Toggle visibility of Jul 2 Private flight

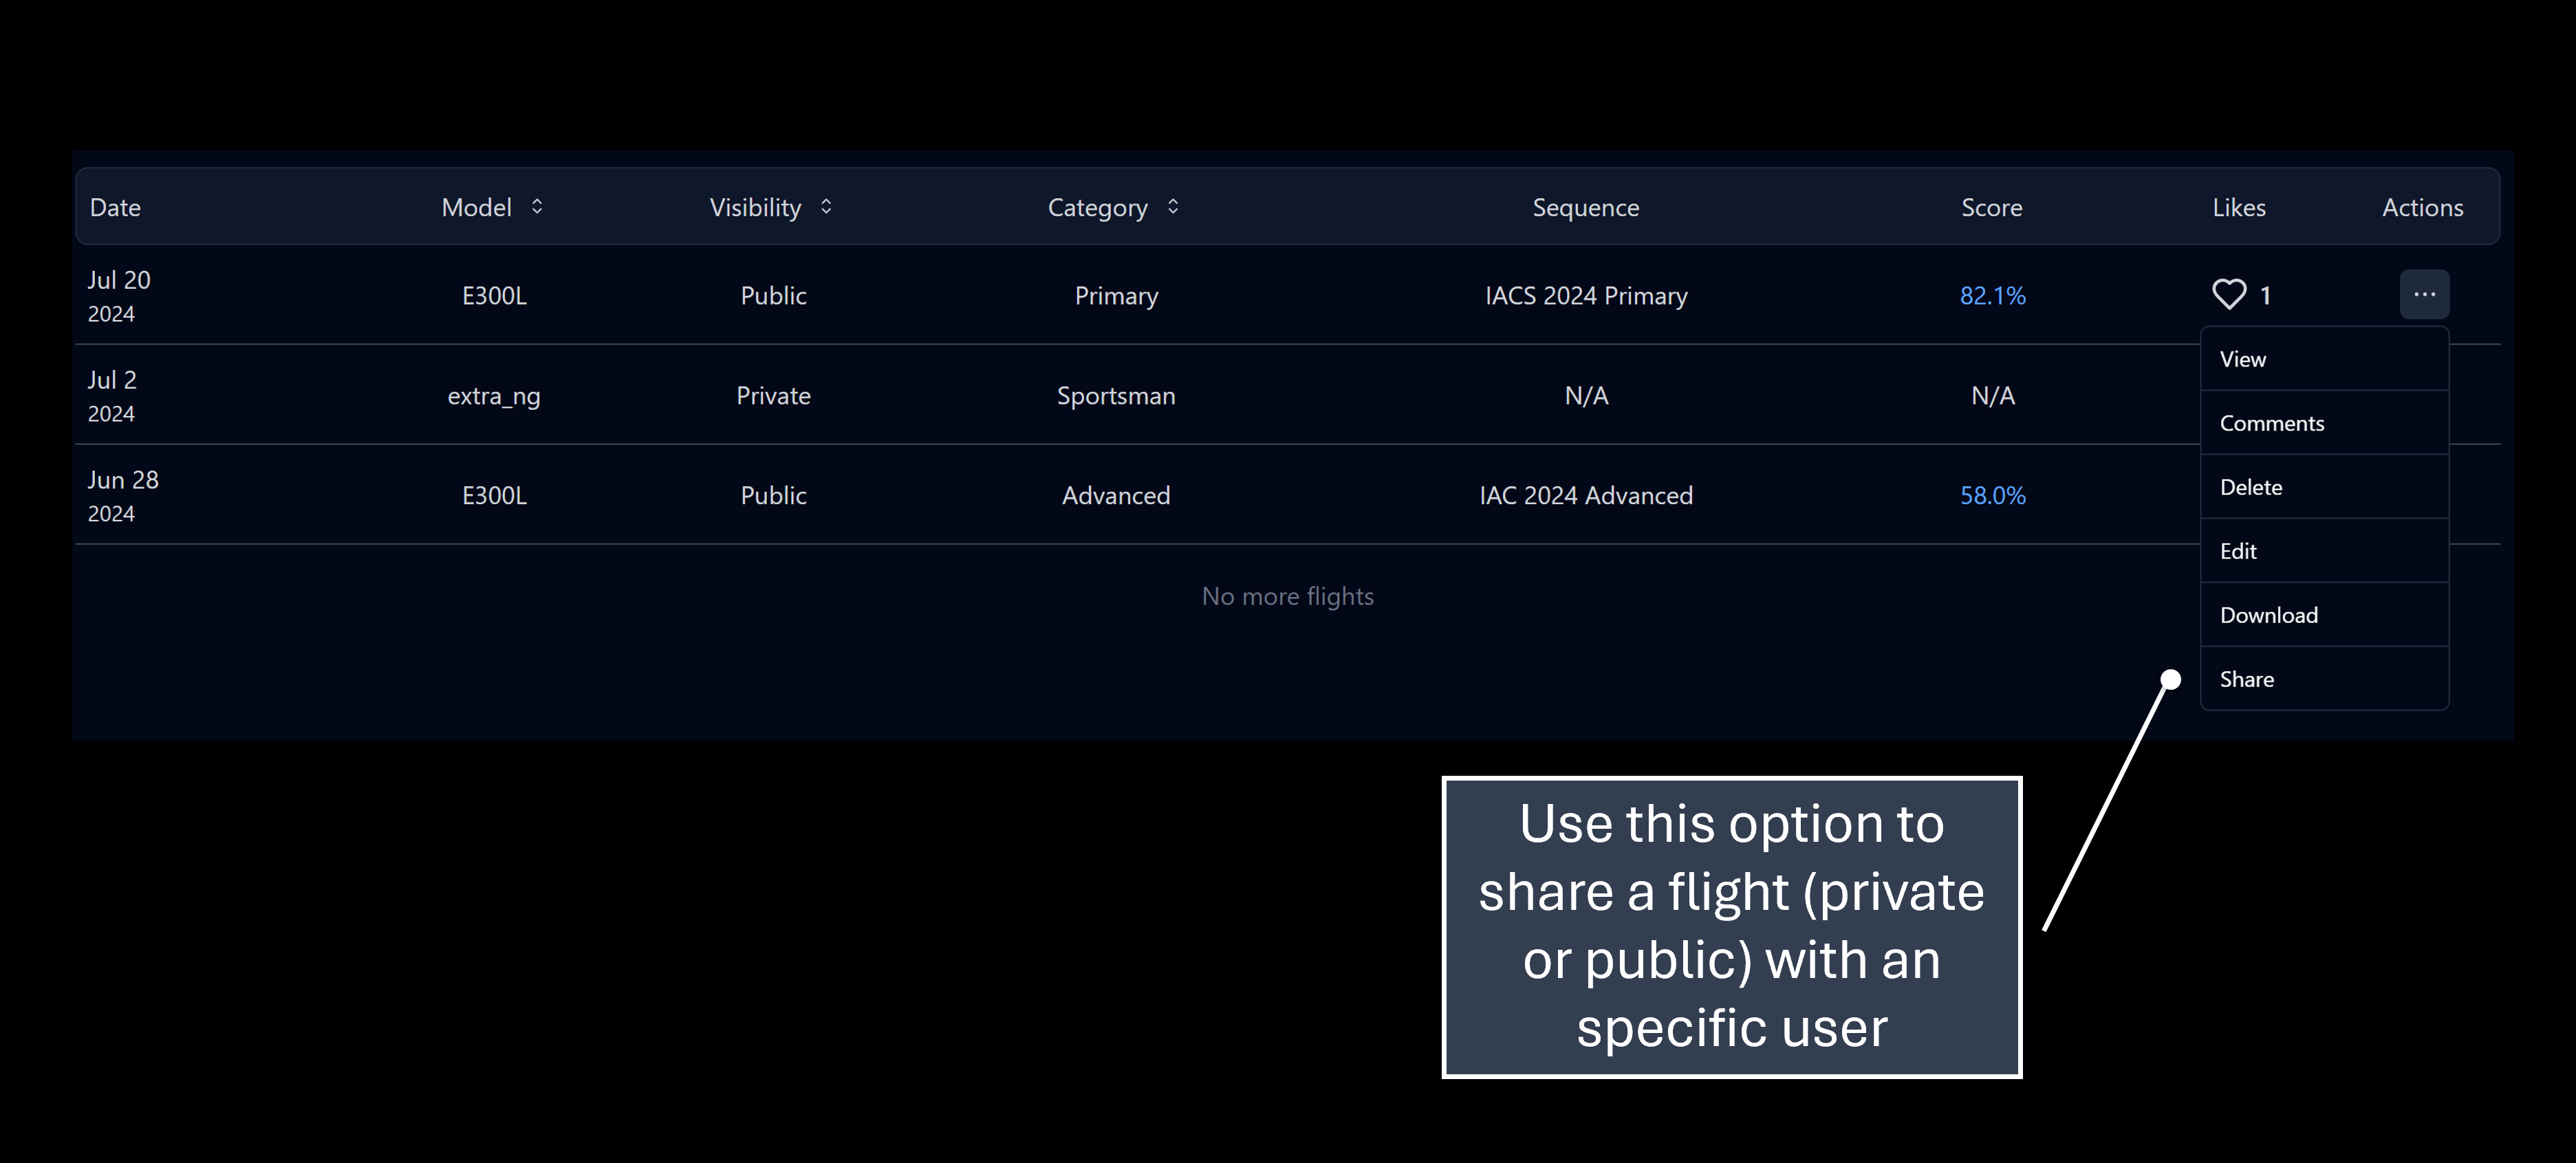click(x=774, y=394)
